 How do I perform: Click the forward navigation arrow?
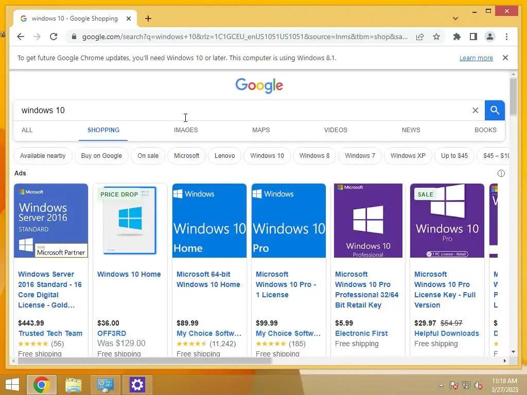(37, 37)
